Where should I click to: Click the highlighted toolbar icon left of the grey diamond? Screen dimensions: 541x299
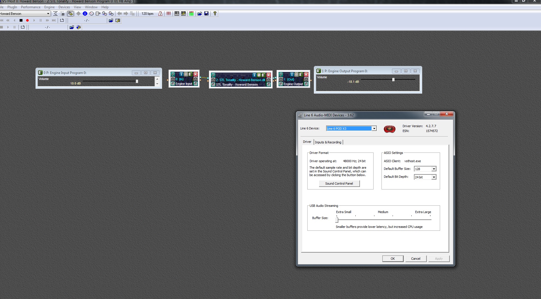[x=71, y=13]
